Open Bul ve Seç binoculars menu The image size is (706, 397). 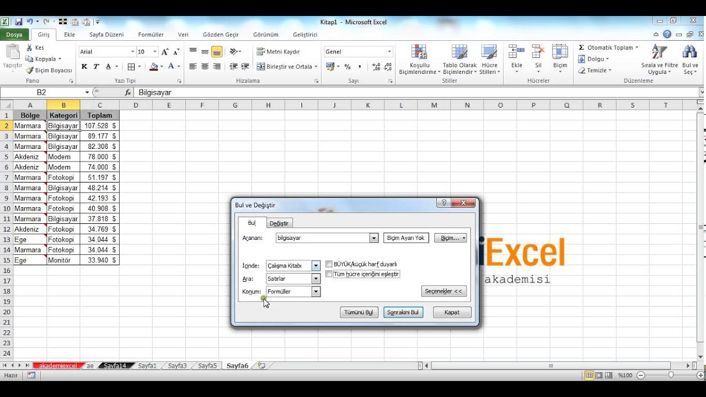tap(691, 60)
